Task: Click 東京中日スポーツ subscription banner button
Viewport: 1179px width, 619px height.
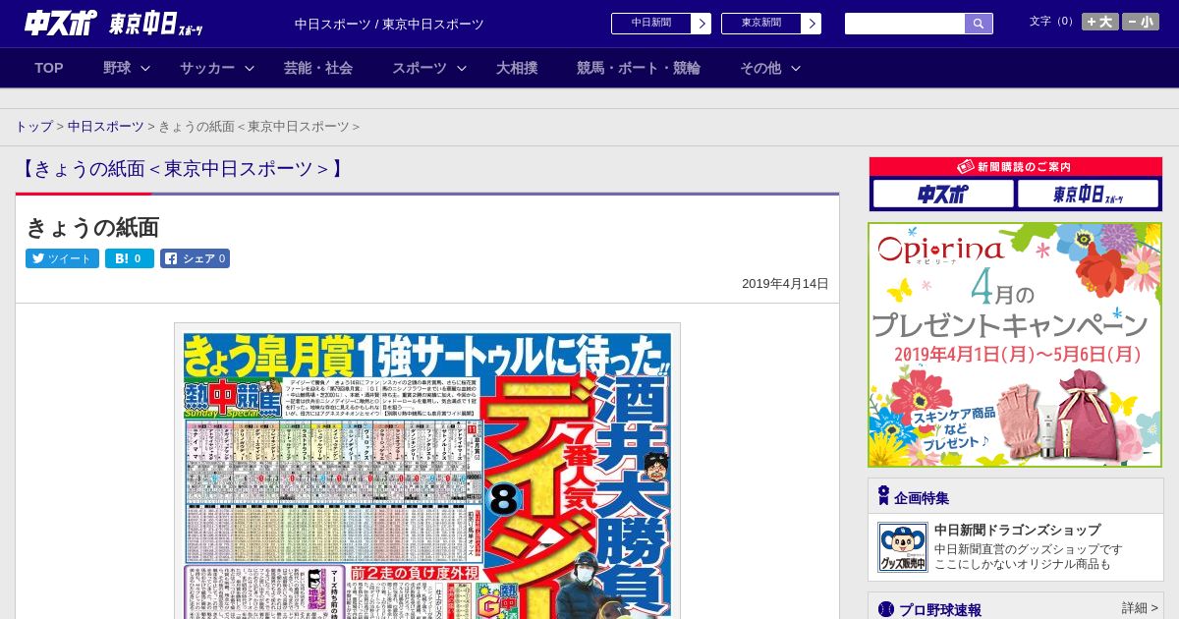Action: tap(1089, 194)
